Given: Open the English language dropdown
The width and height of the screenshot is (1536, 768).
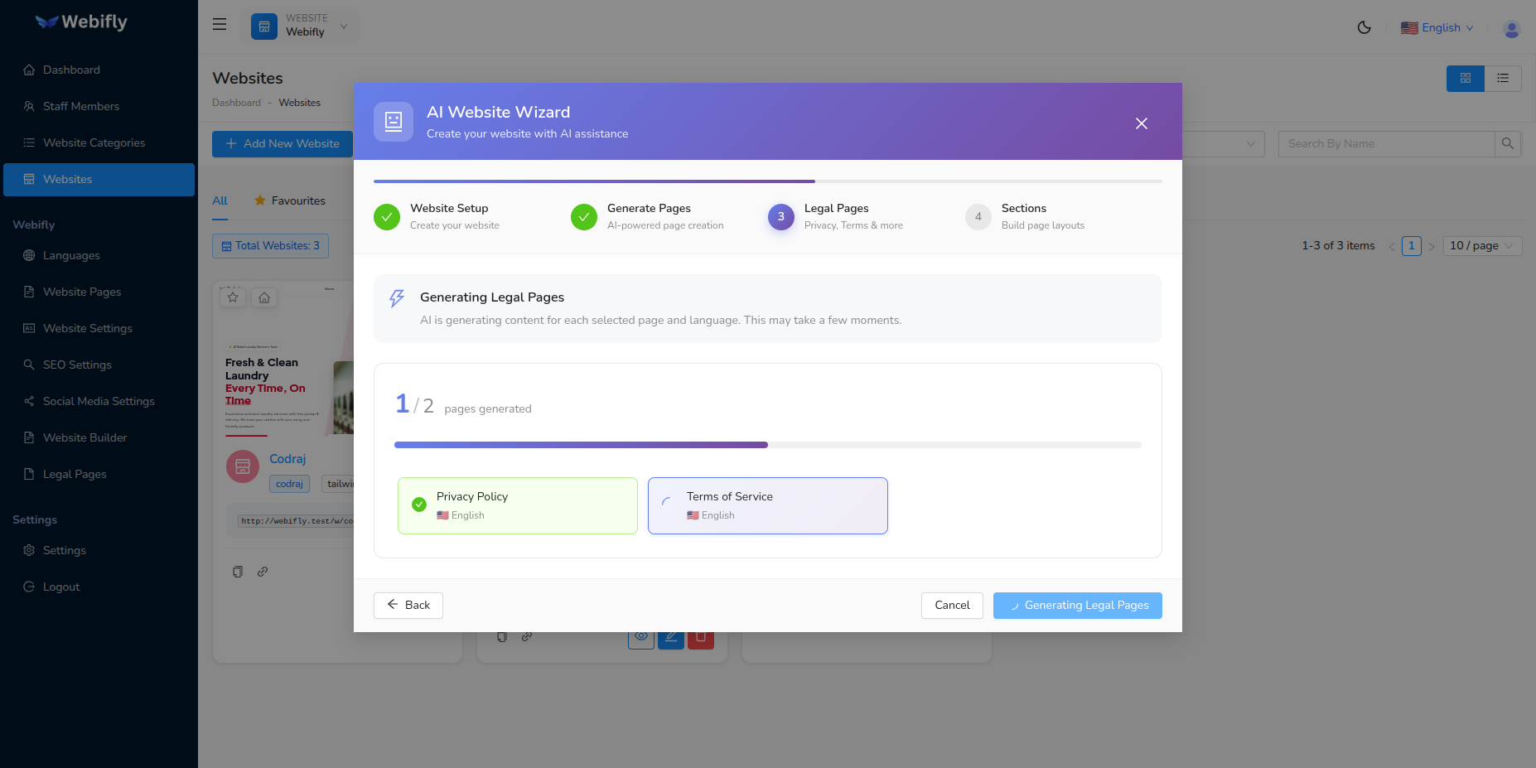Looking at the screenshot, I should coord(1437,28).
